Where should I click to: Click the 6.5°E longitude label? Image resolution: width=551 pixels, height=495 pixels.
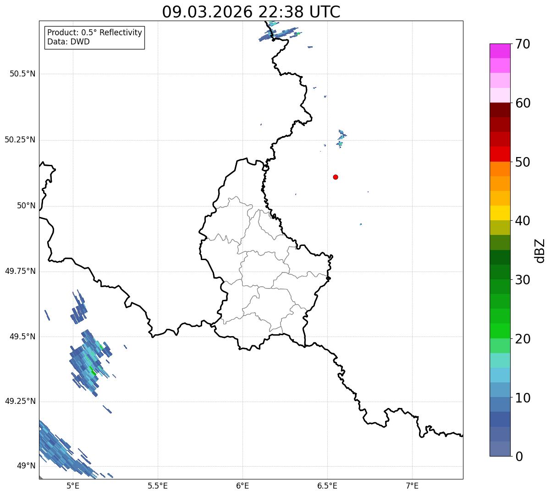pyautogui.click(x=327, y=485)
